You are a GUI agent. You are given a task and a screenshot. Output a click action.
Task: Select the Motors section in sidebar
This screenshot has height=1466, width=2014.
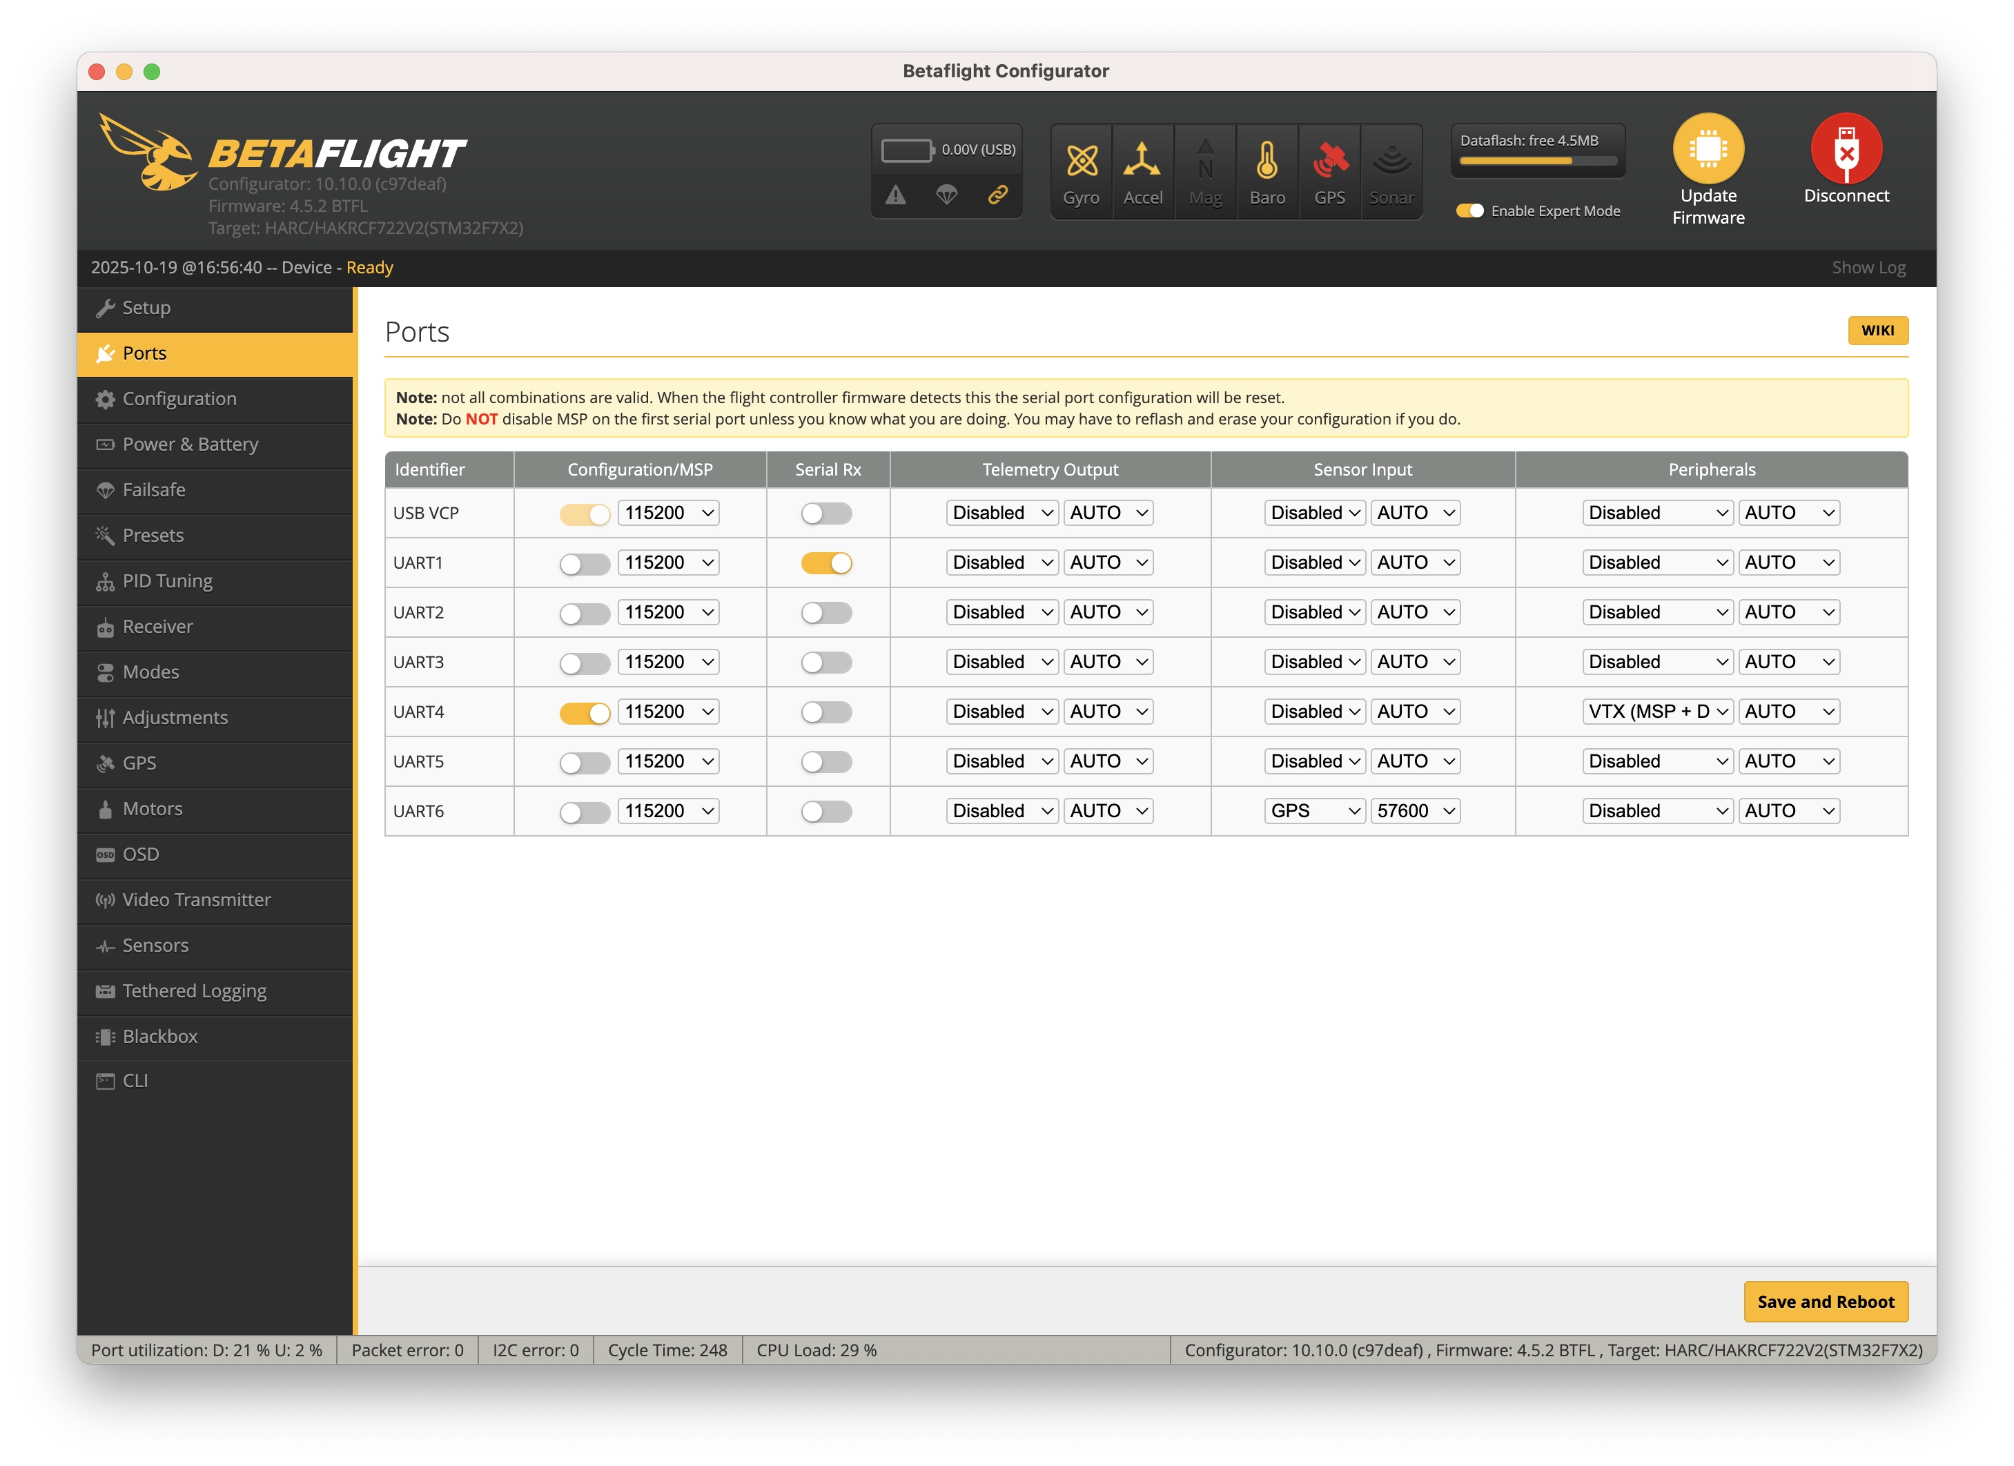(154, 809)
